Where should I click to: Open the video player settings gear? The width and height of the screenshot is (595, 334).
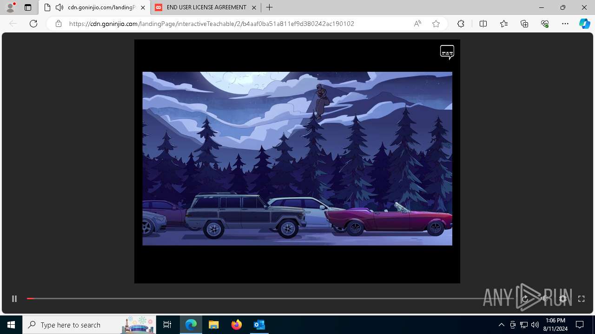click(x=563, y=299)
